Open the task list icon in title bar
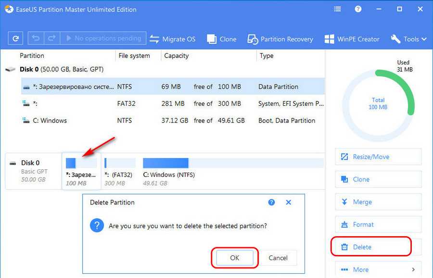Image resolution: width=433 pixels, height=278 pixels. pos(338,9)
